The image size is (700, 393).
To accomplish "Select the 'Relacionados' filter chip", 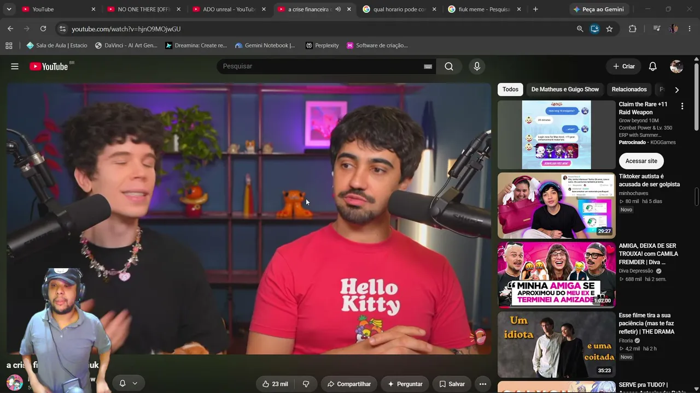I will pyautogui.click(x=629, y=90).
